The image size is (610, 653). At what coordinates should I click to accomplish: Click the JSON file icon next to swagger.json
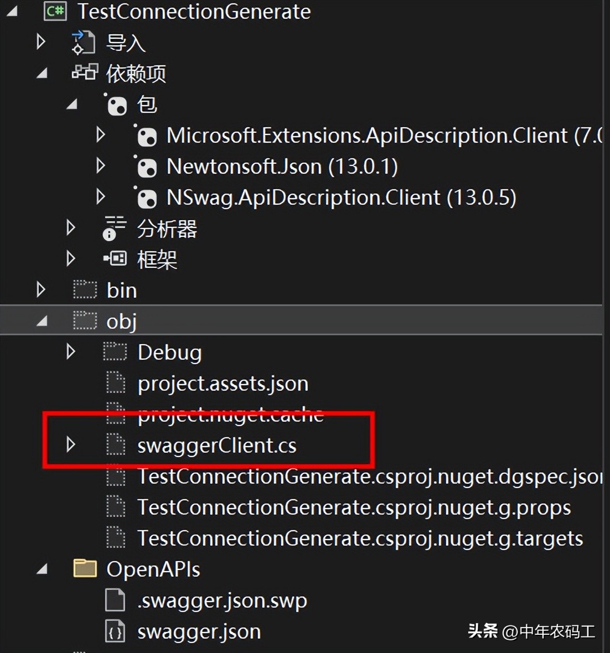click(x=115, y=631)
